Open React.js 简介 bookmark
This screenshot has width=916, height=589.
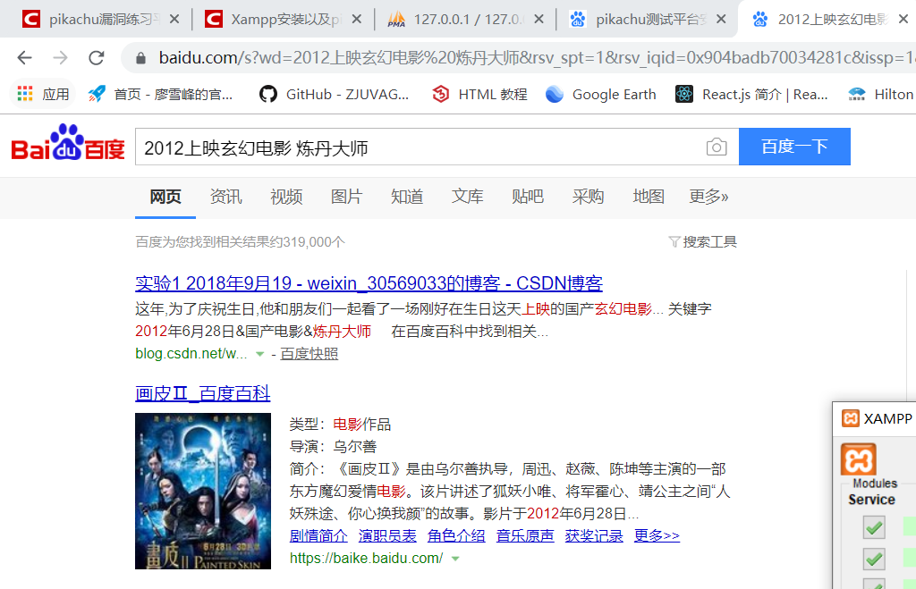(751, 94)
